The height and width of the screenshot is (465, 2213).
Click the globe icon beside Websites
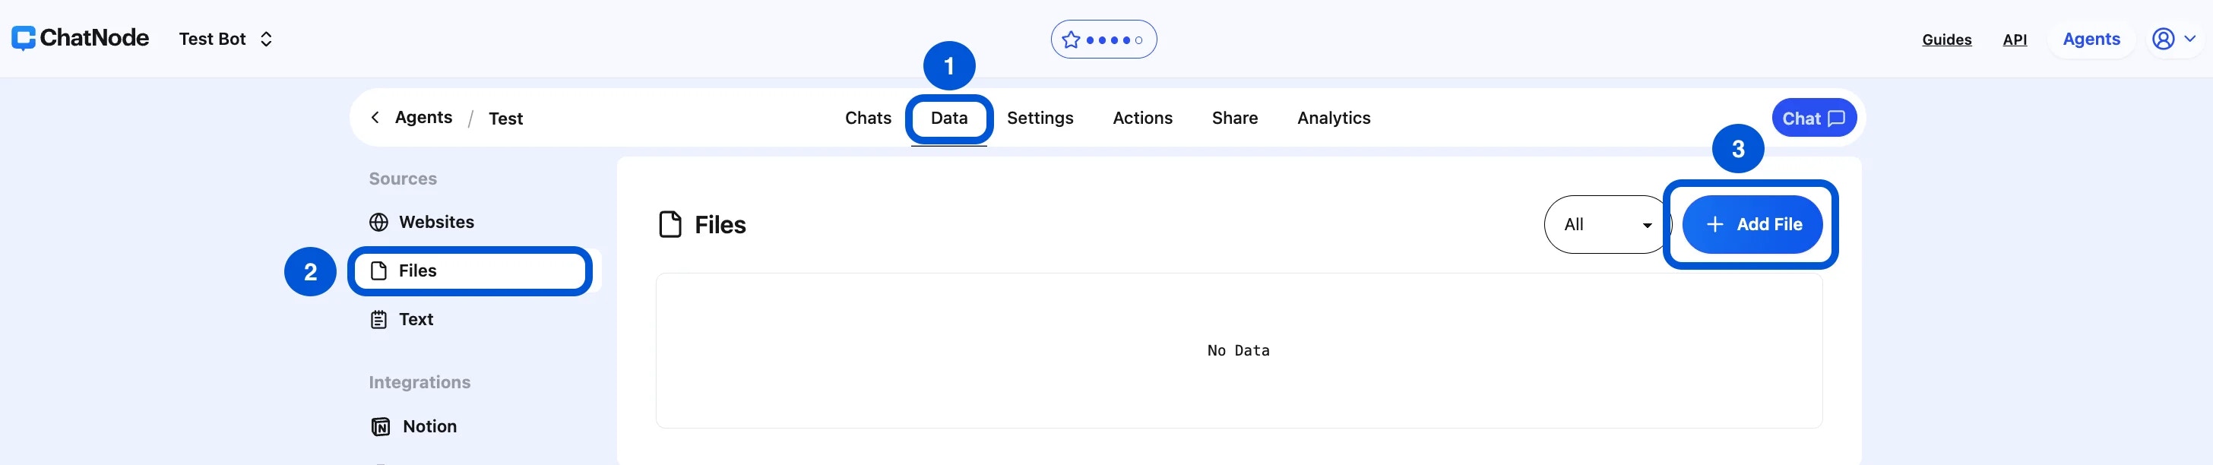(379, 223)
